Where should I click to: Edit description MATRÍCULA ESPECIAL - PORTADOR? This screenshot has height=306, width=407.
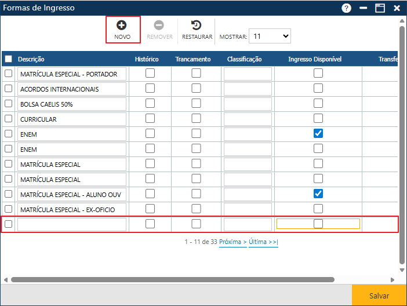pos(72,74)
